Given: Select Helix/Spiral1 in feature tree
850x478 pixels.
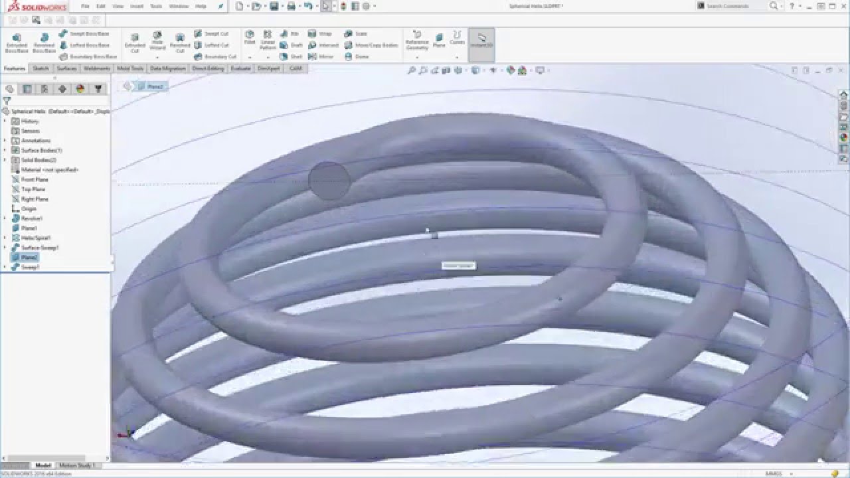Looking at the screenshot, I should click(x=31, y=238).
